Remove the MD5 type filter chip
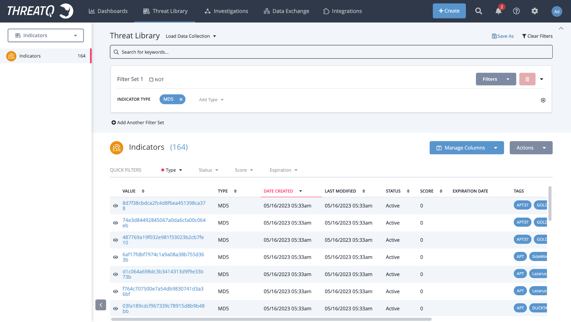 click(181, 99)
